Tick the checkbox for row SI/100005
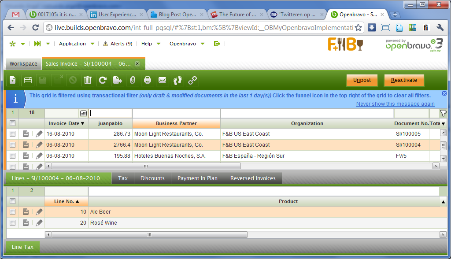451x259 pixels. [12, 133]
